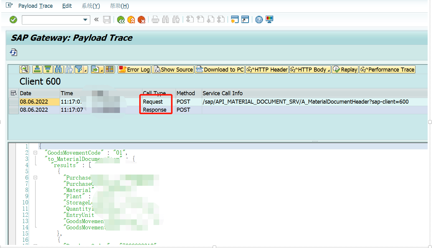Viewport: 432px width, 248px height.
Task: Sort the list in ascending order
Action: 37,69
